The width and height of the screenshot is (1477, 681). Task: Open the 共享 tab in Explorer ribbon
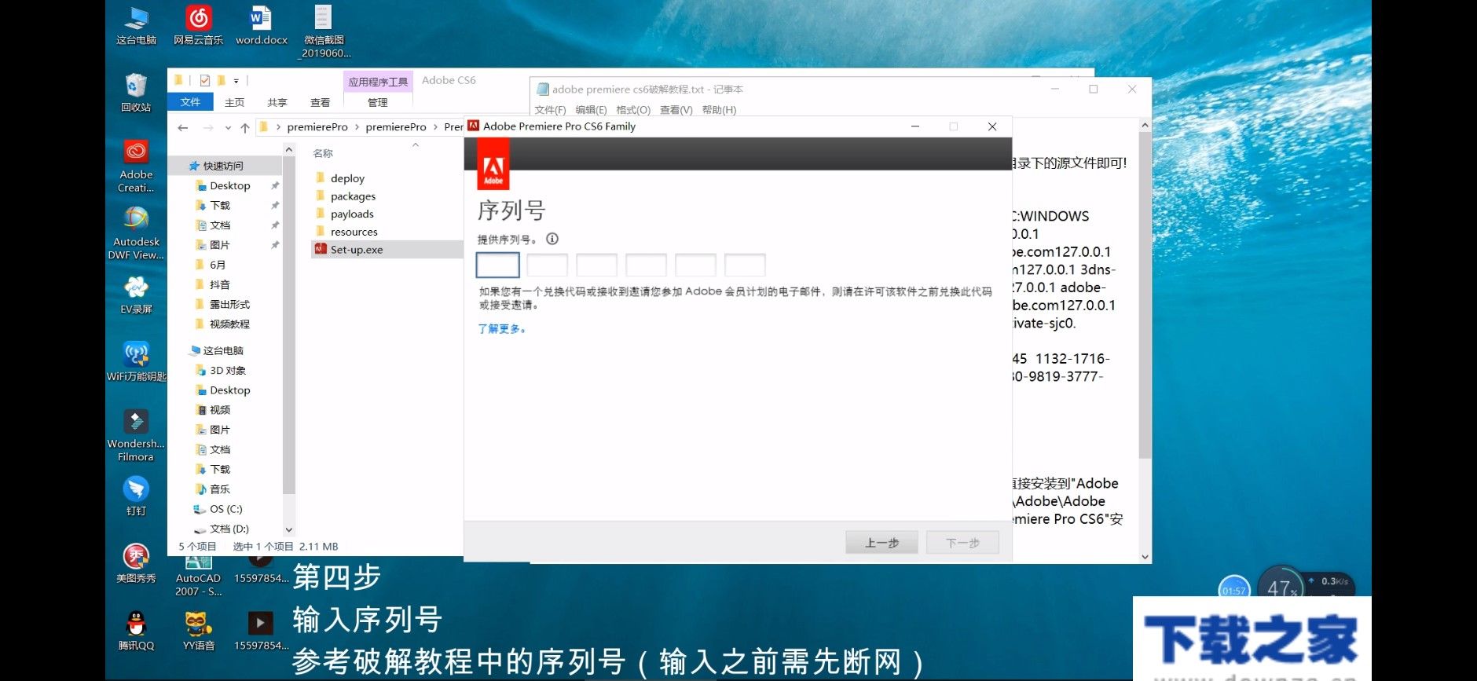click(x=277, y=102)
